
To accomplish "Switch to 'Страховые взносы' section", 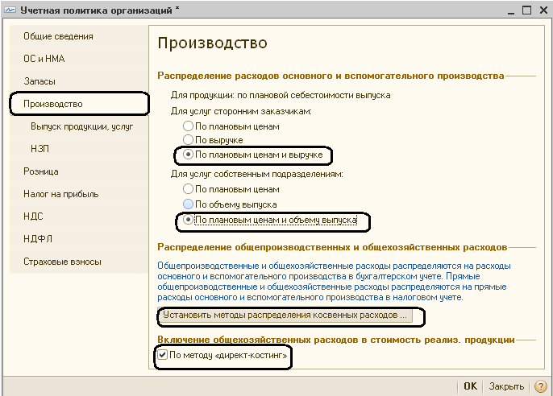I will tap(79, 262).
